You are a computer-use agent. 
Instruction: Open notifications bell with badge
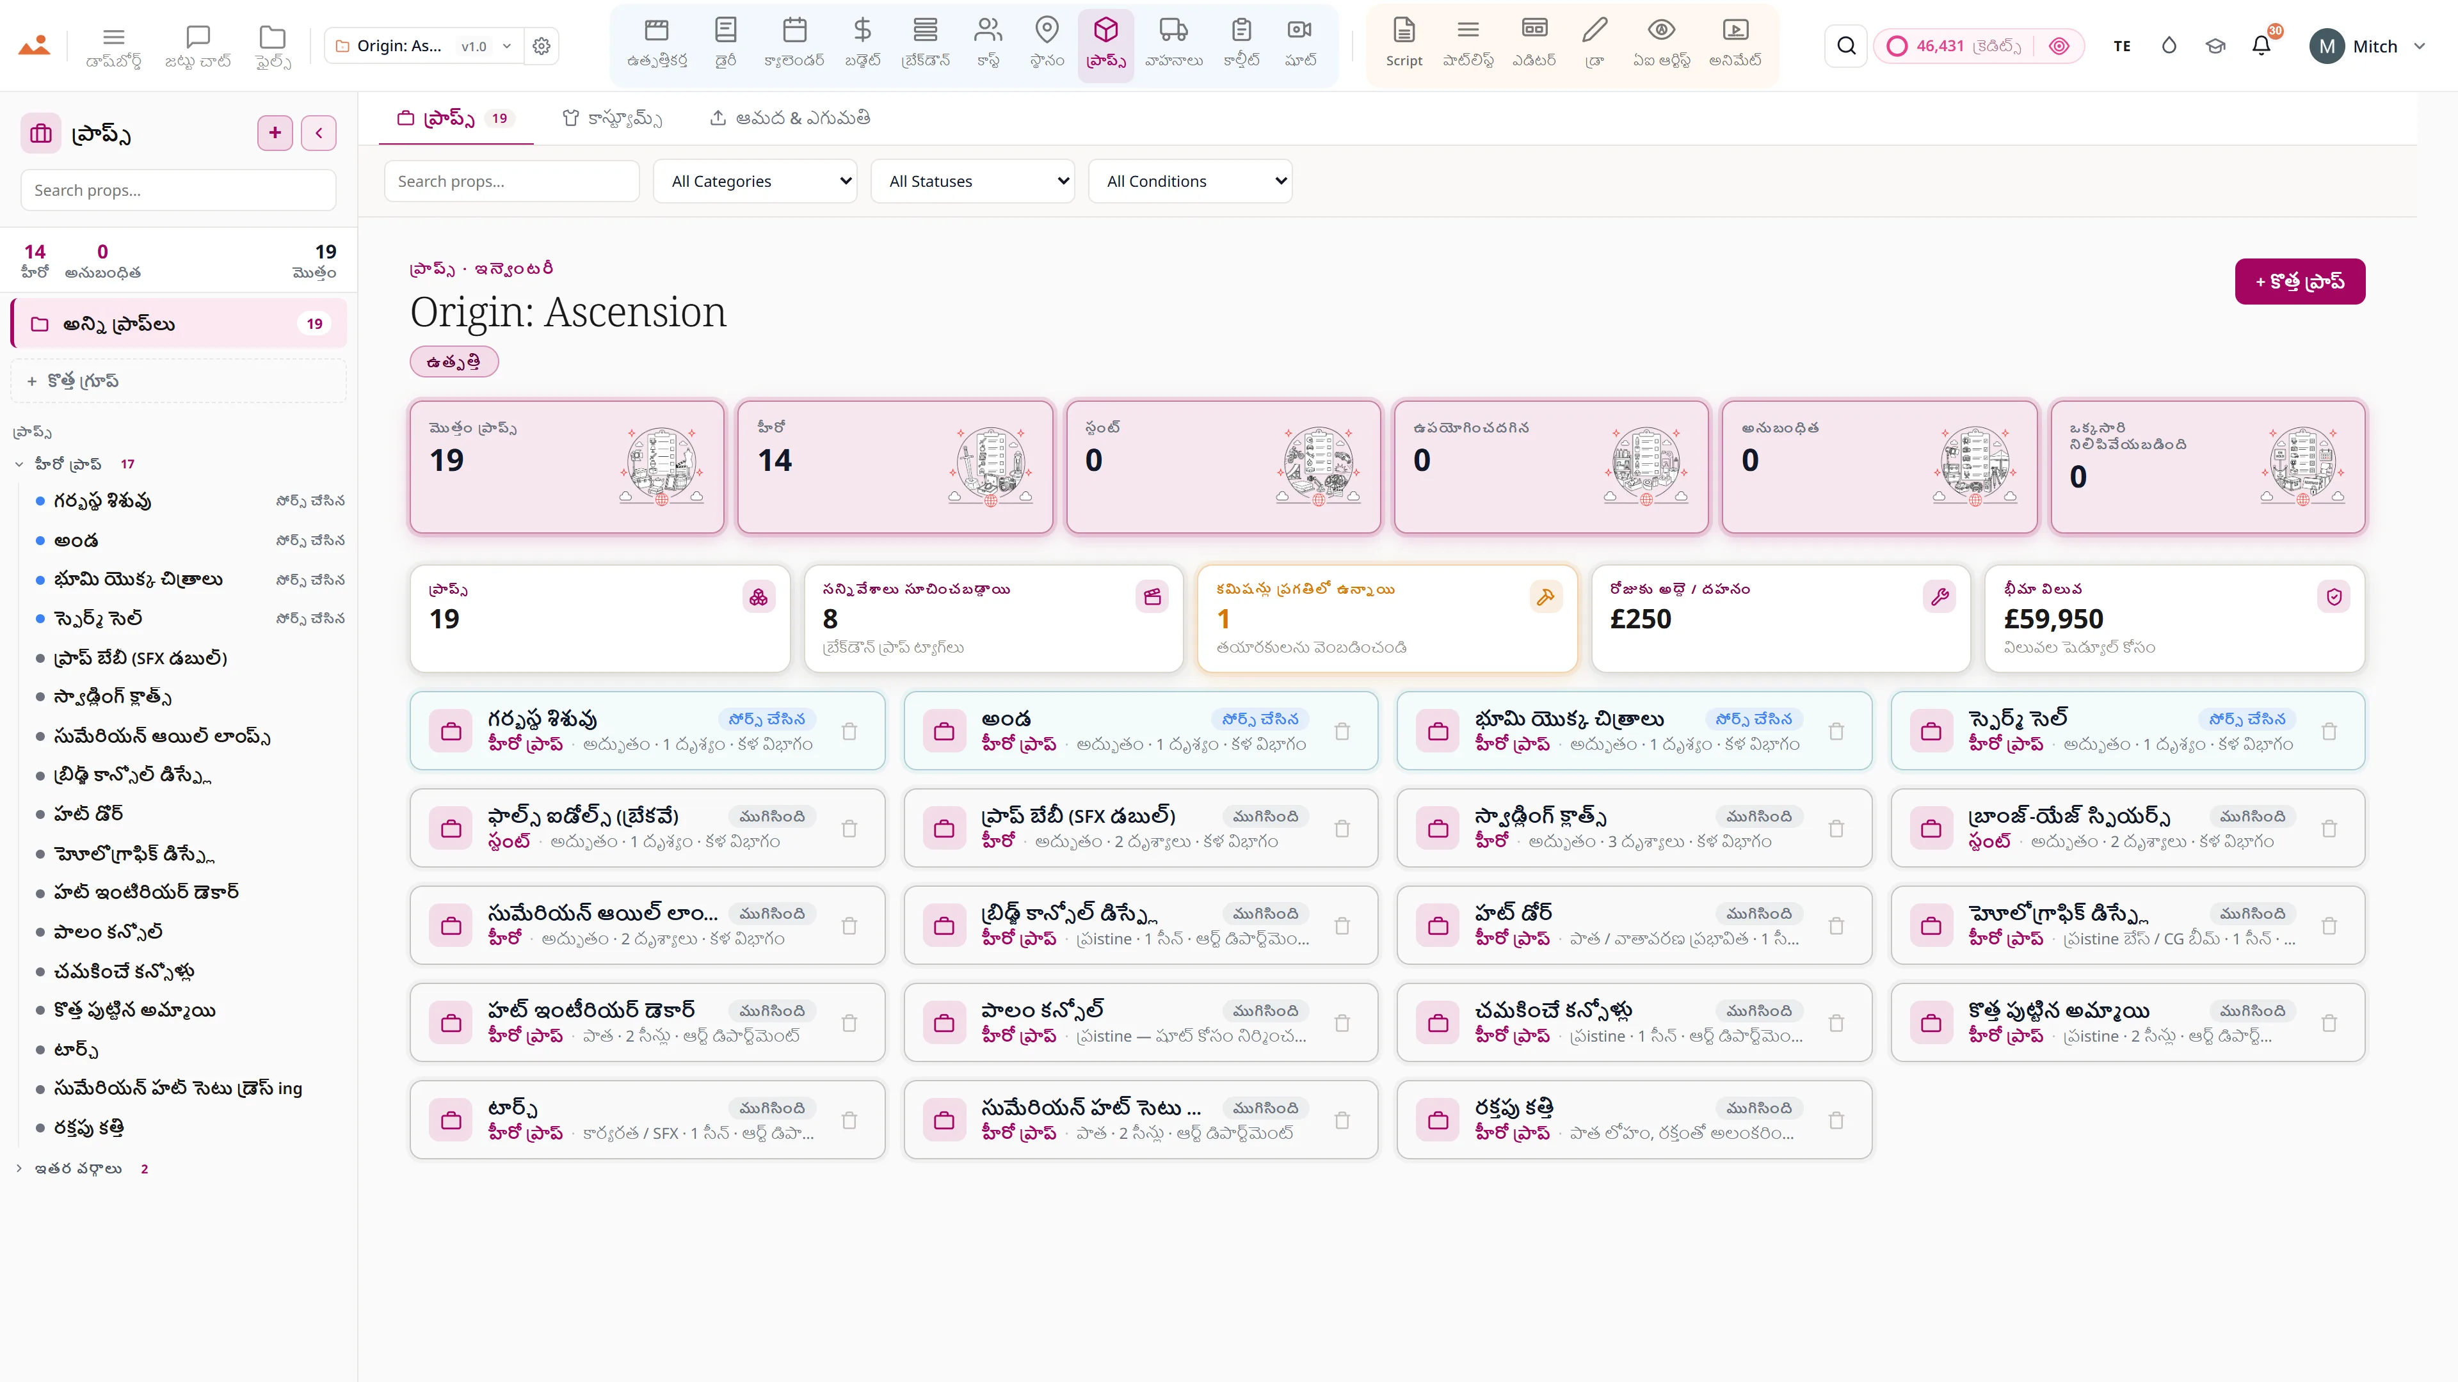[x=2261, y=46]
